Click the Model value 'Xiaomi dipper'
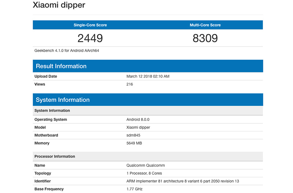The height and width of the screenshot is (193, 293). click(x=138, y=127)
